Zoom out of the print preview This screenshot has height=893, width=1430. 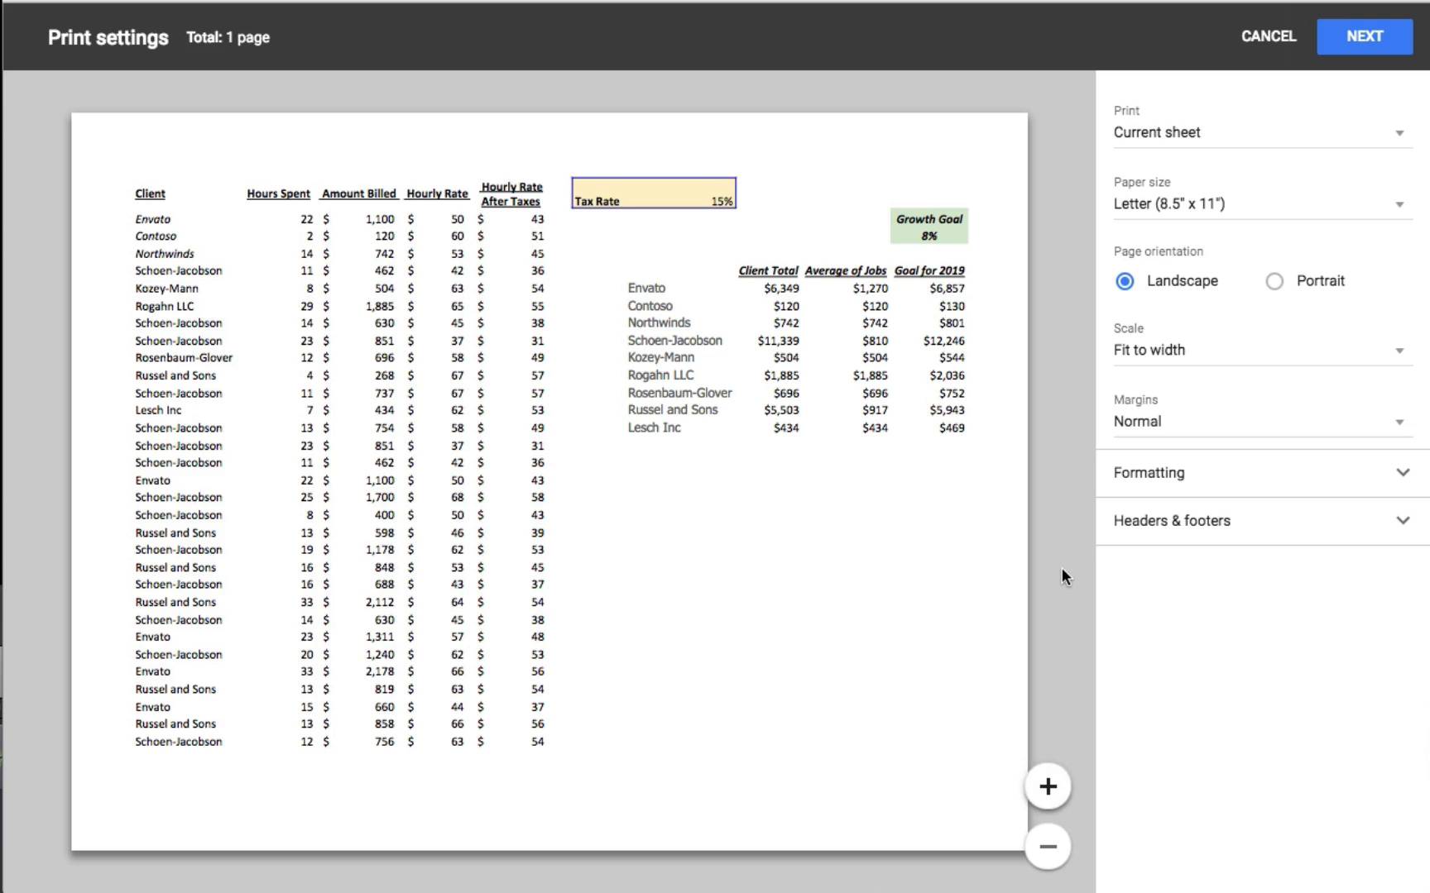[1047, 846]
